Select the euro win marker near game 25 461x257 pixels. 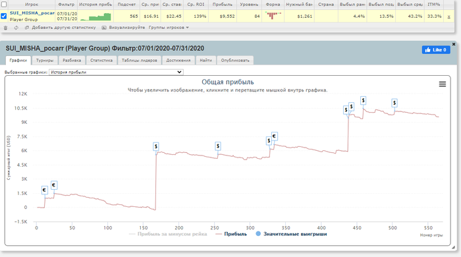pos(53,185)
